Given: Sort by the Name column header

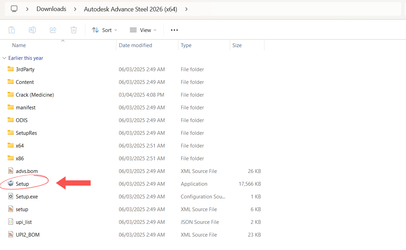Looking at the screenshot, I should (19, 45).
